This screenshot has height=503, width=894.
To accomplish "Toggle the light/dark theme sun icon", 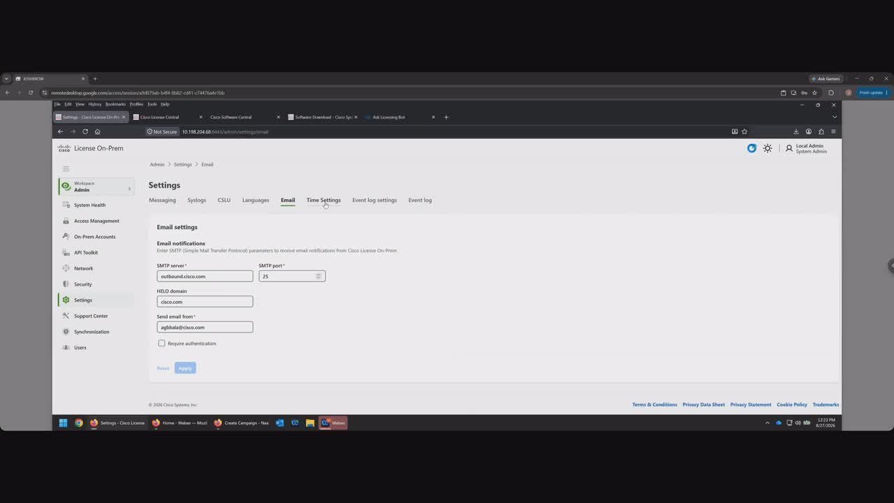I will (x=768, y=148).
